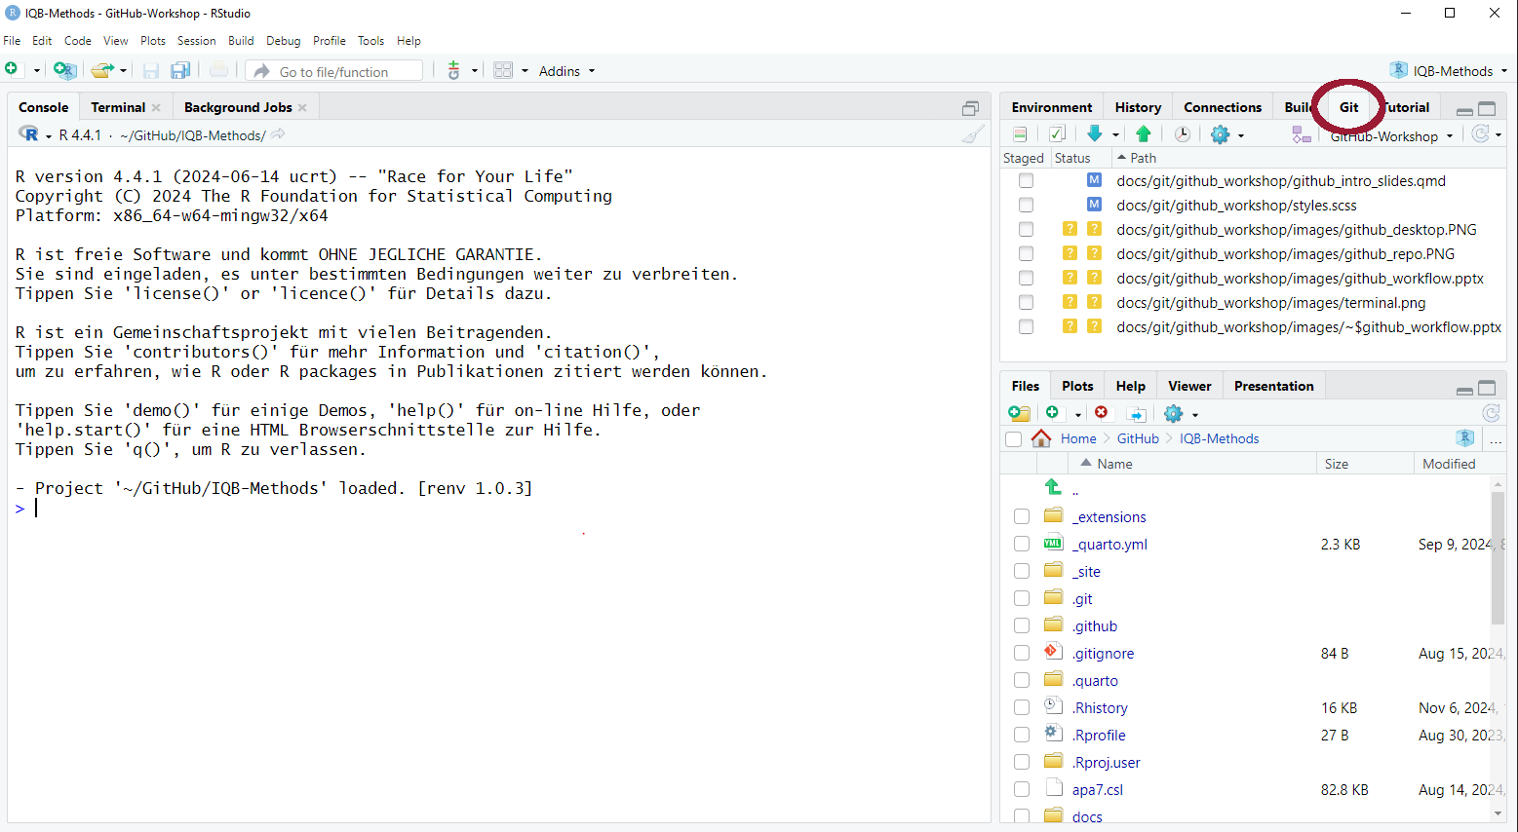Expand the Addins dropdown
This screenshot has height=832, width=1518.
click(566, 71)
